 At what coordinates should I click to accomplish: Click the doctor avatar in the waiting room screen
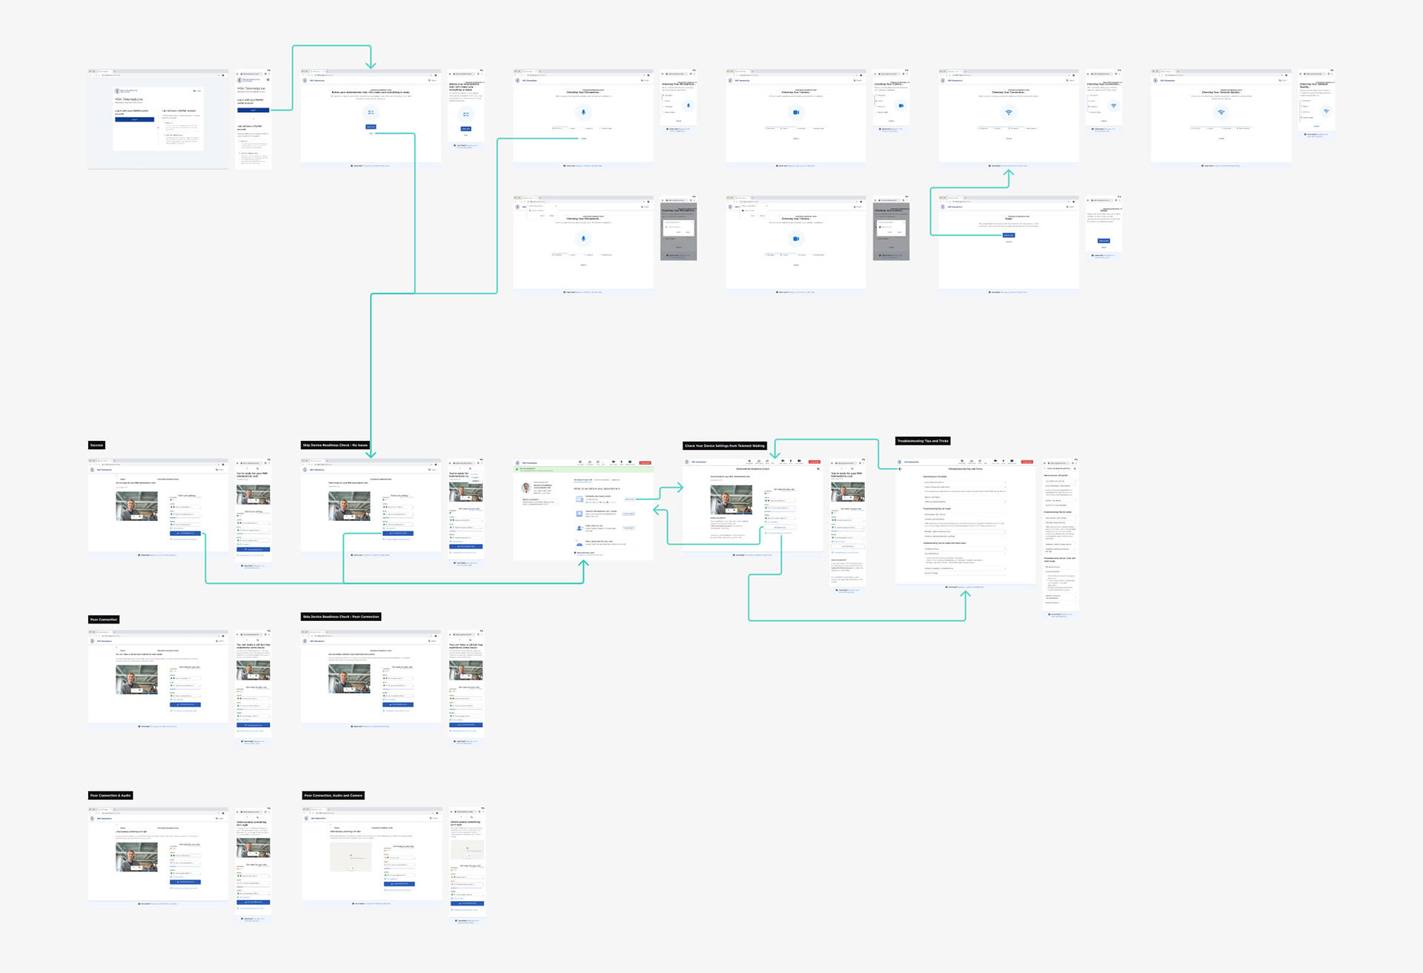(526, 488)
